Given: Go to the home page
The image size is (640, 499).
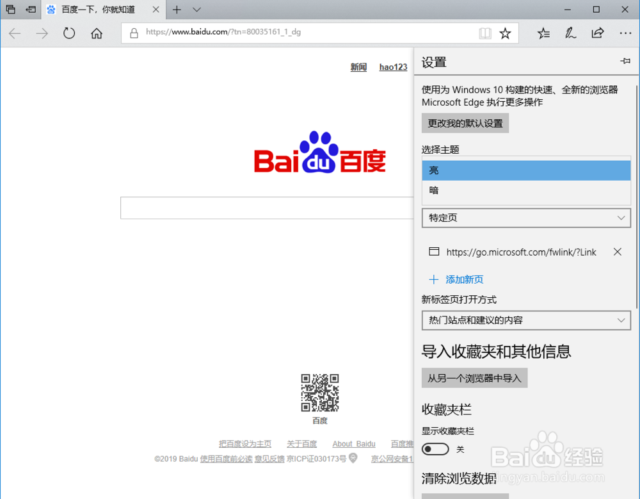Looking at the screenshot, I should pyautogui.click(x=97, y=33).
